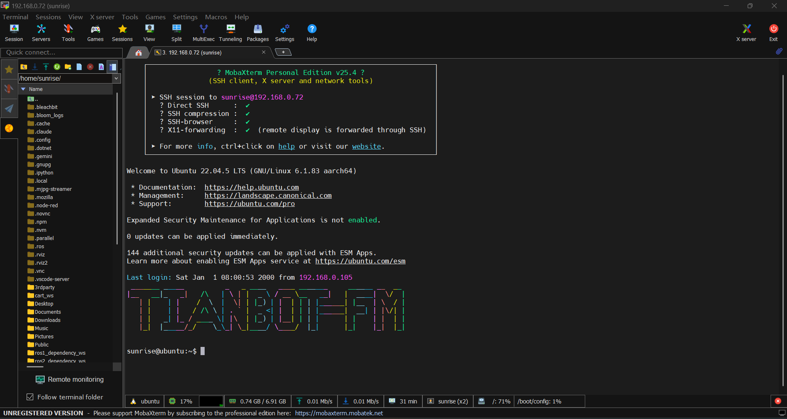
Task: Click the delete selected files red icon
Action: pyautogui.click(x=90, y=67)
